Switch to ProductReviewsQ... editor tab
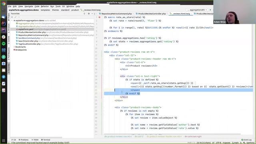 pyautogui.click(x=204, y=14)
